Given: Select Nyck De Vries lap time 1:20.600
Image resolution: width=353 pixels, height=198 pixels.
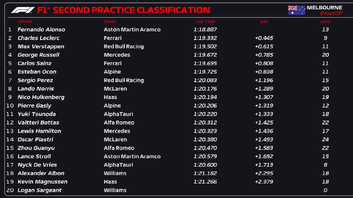Looking at the screenshot, I should coord(205,165).
